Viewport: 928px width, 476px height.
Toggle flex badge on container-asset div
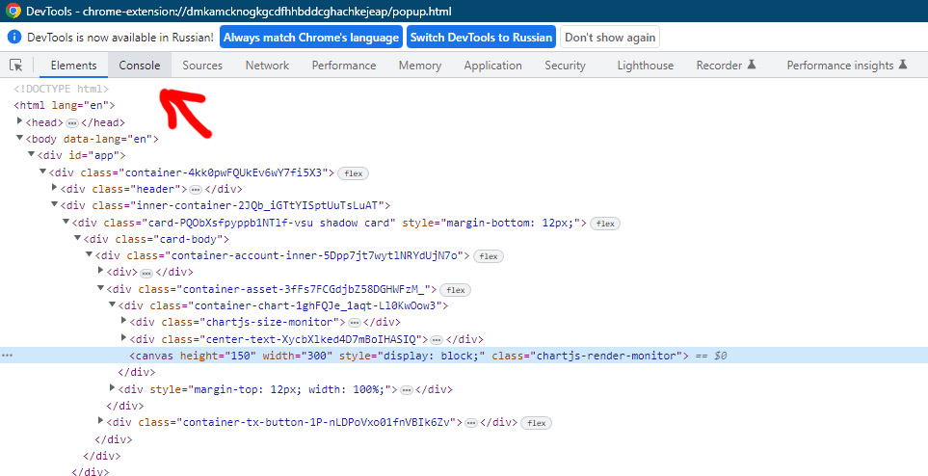[456, 290]
